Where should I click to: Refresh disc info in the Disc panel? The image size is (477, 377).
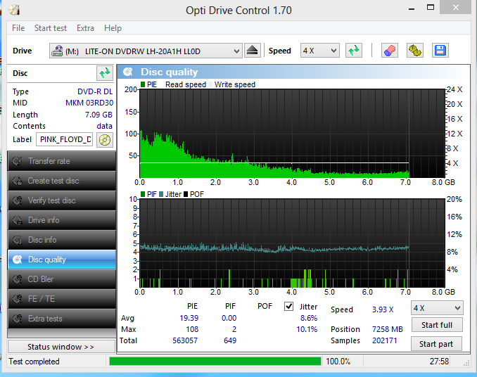point(105,73)
